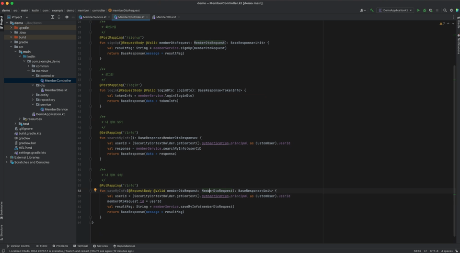The image size is (460, 253).
Task: Switch to the MemberService.kt tab
Action: pyautogui.click(x=94, y=17)
